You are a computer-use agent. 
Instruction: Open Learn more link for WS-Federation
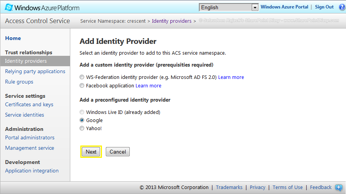pyautogui.click(x=231, y=77)
